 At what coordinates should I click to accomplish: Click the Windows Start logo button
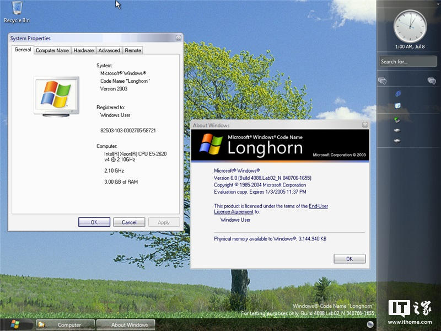(x=15, y=324)
